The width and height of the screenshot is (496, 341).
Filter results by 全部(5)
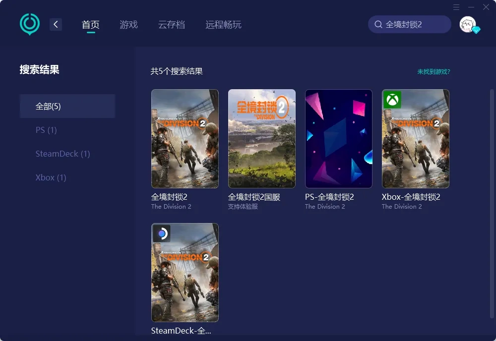pyautogui.click(x=67, y=106)
